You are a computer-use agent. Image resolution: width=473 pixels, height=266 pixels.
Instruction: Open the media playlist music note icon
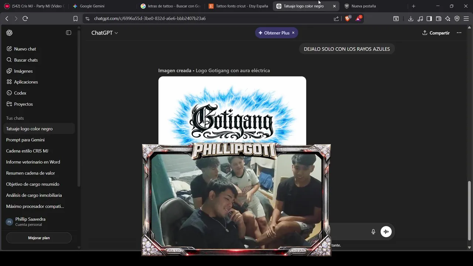coord(420,18)
